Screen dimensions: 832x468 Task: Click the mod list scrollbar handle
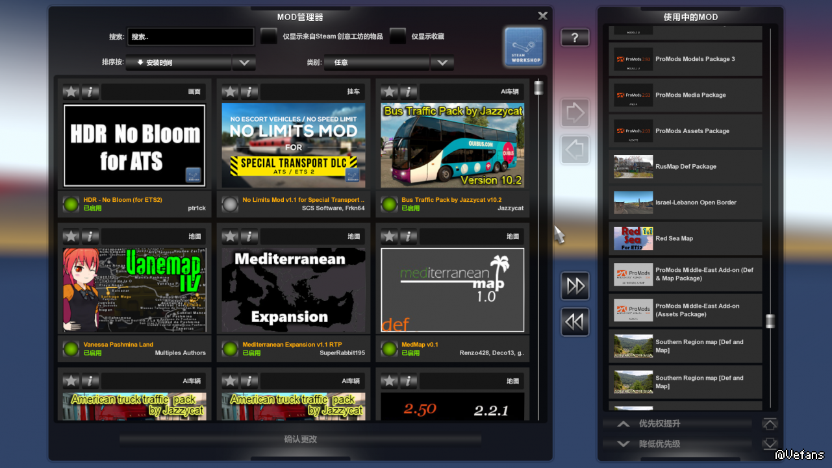[538, 88]
